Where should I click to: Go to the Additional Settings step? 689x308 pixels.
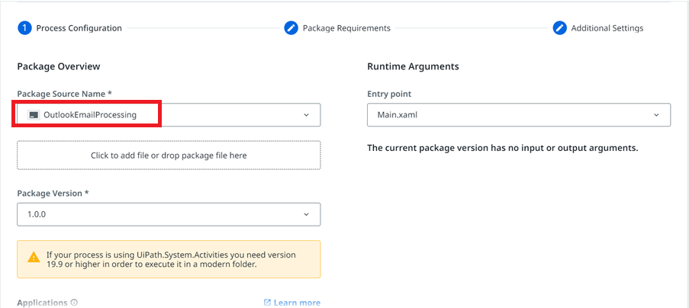click(607, 28)
